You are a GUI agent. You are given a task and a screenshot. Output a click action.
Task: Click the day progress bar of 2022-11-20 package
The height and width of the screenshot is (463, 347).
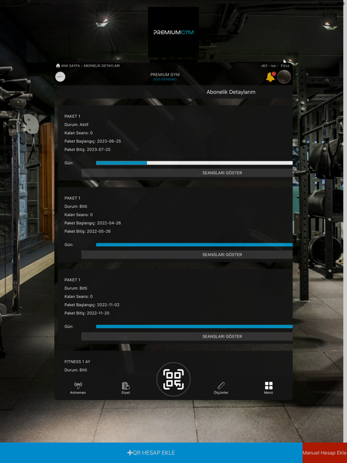tap(194, 326)
